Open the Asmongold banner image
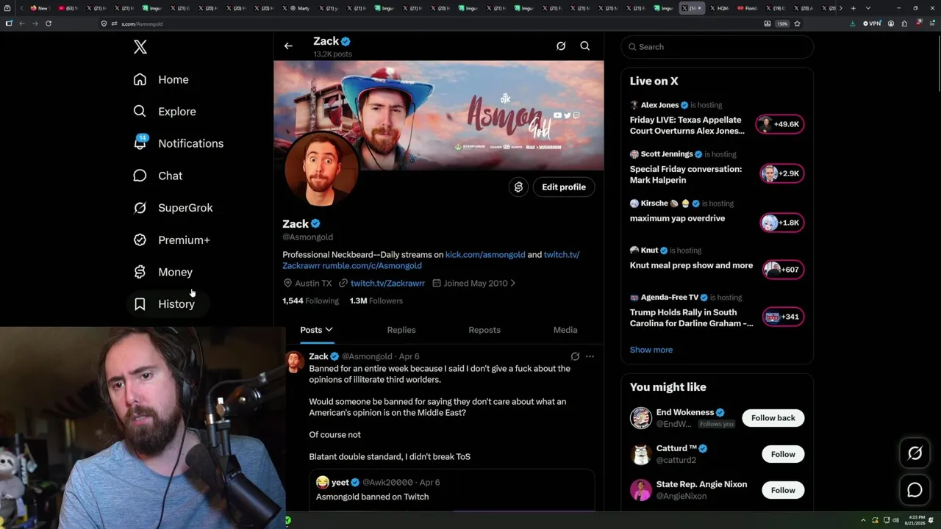 (x=439, y=115)
